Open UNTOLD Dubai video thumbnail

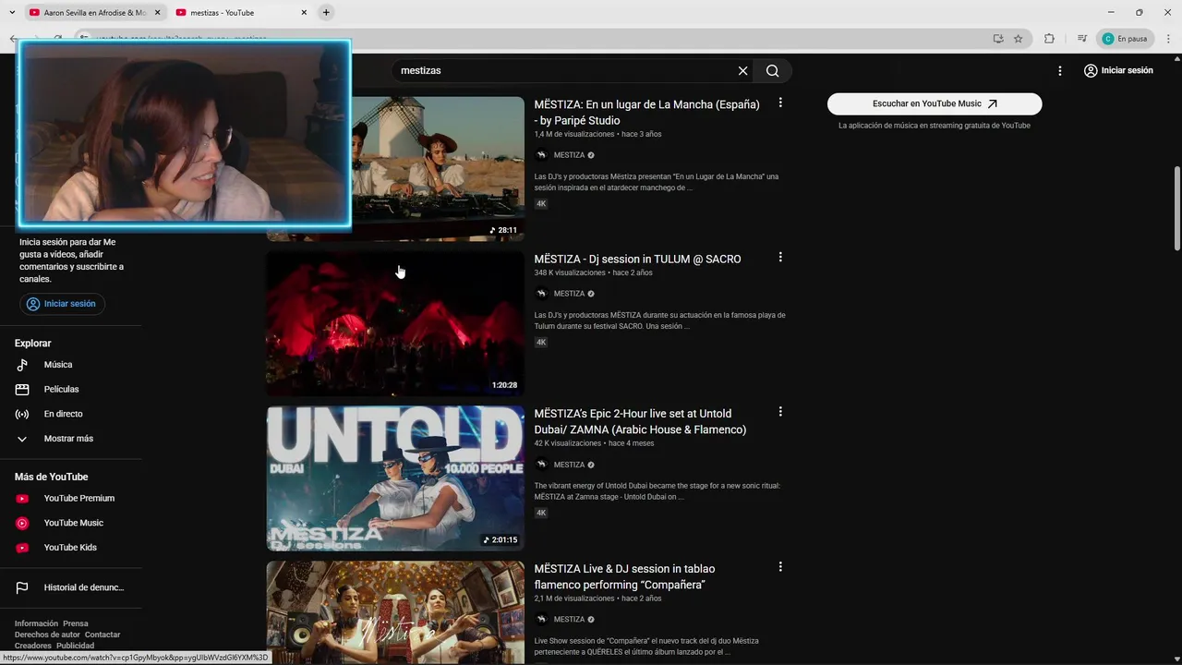tap(395, 478)
